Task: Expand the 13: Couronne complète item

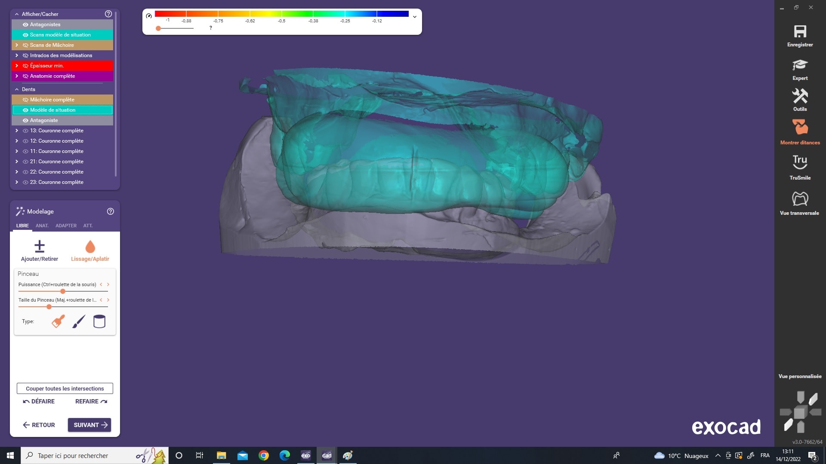Action: click(x=17, y=131)
